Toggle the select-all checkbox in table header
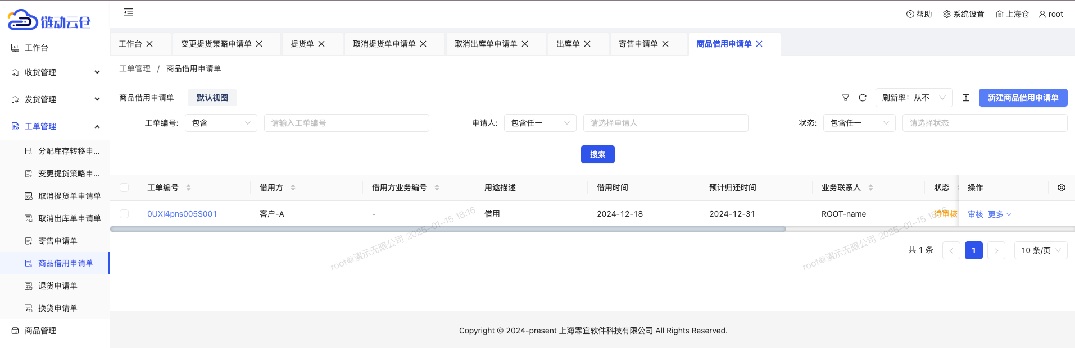Screen dimensions: 1075x348 (124, 187)
